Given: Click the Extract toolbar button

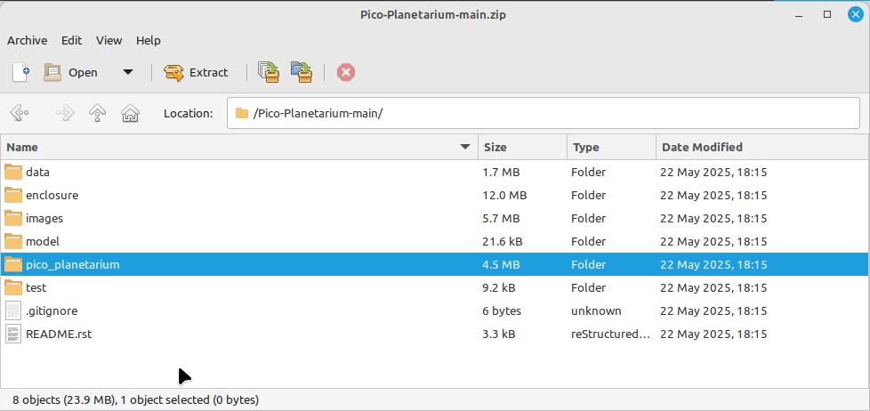Looking at the screenshot, I should pyautogui.click(x=196, y=73).
